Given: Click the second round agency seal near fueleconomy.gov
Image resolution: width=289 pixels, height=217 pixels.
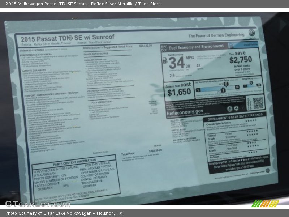Looking at the screenshot, I should [236, 109].
